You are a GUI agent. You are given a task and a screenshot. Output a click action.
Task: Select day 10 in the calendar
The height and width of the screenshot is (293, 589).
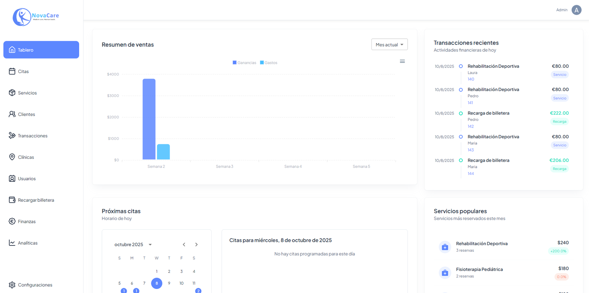click(181, 283)
